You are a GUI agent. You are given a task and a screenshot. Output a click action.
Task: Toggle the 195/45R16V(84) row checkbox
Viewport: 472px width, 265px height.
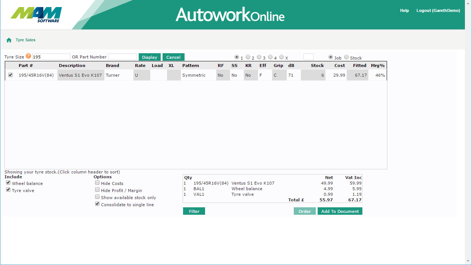tap(10, 75)
